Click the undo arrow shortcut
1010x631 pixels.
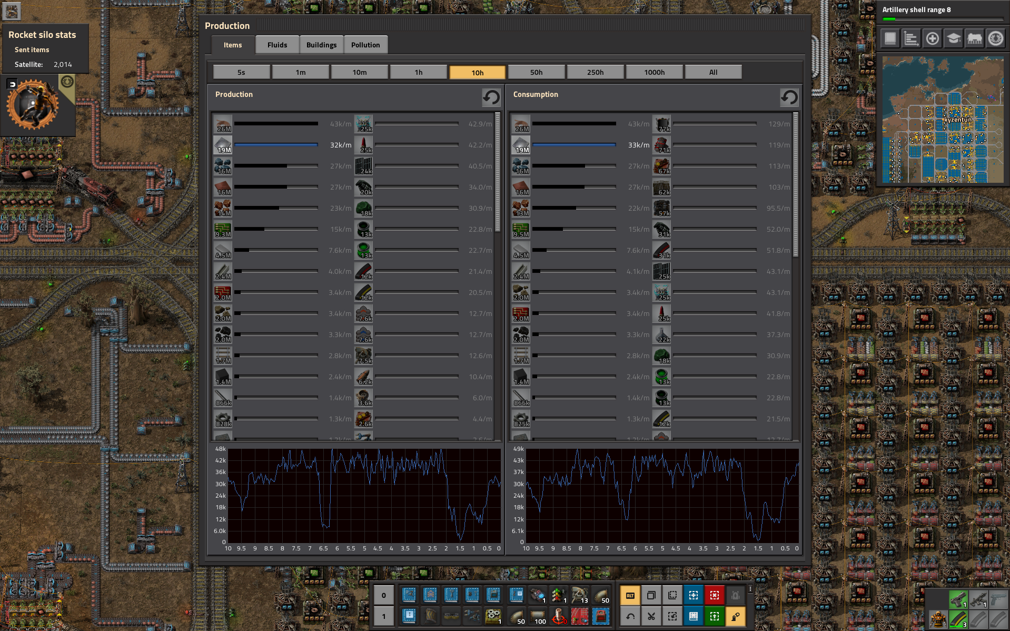[630, 616]
